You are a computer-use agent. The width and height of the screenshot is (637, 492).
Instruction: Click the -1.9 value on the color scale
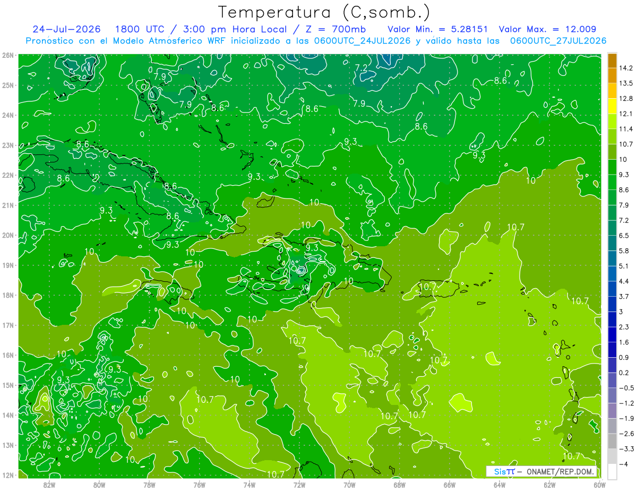[x=626, y=418]
